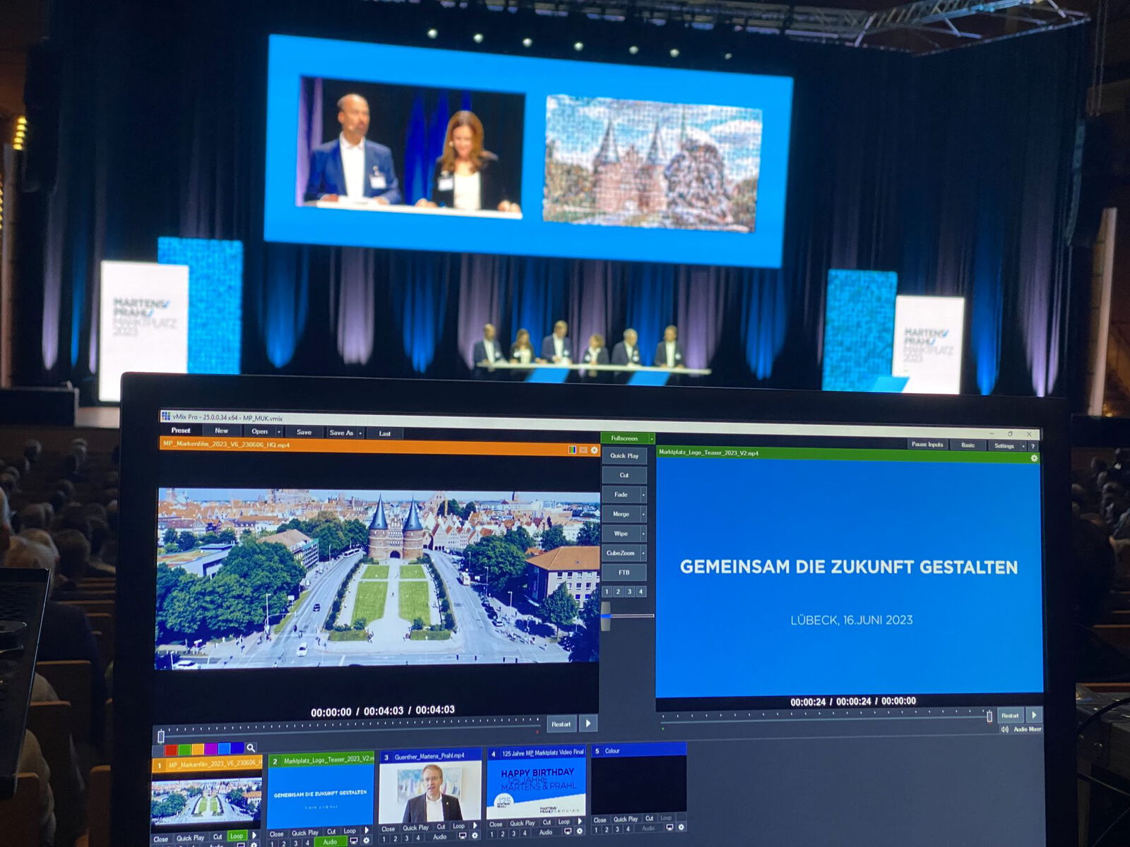Open the output window settings gear

(1034, 458)
